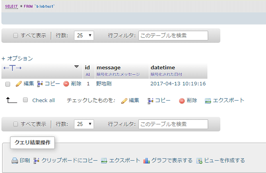Click the 編集 link in row 1
Image resolution: width=266 pixels, height=173 pixels.
(29, 84)
